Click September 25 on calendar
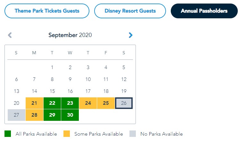The image size is (240, 143). point(106,103)
